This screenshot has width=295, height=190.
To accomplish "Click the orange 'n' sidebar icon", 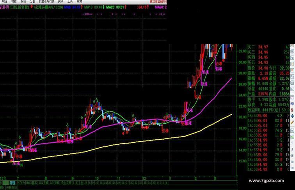I will coord(292,70).
